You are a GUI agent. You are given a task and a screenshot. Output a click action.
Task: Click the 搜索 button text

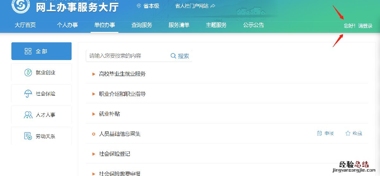[183, 56]
